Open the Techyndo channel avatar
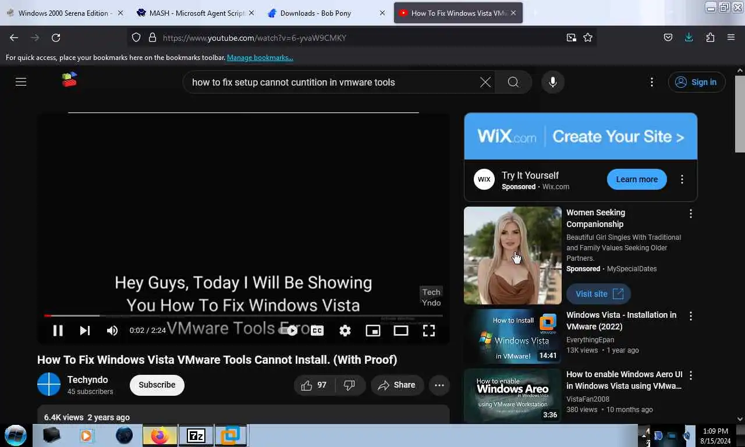 [49, 384]
